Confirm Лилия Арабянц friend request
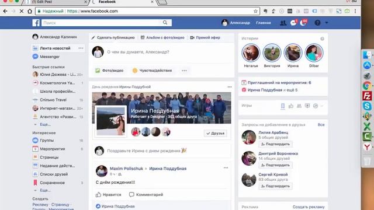The image size is (374, 210). 275,144
